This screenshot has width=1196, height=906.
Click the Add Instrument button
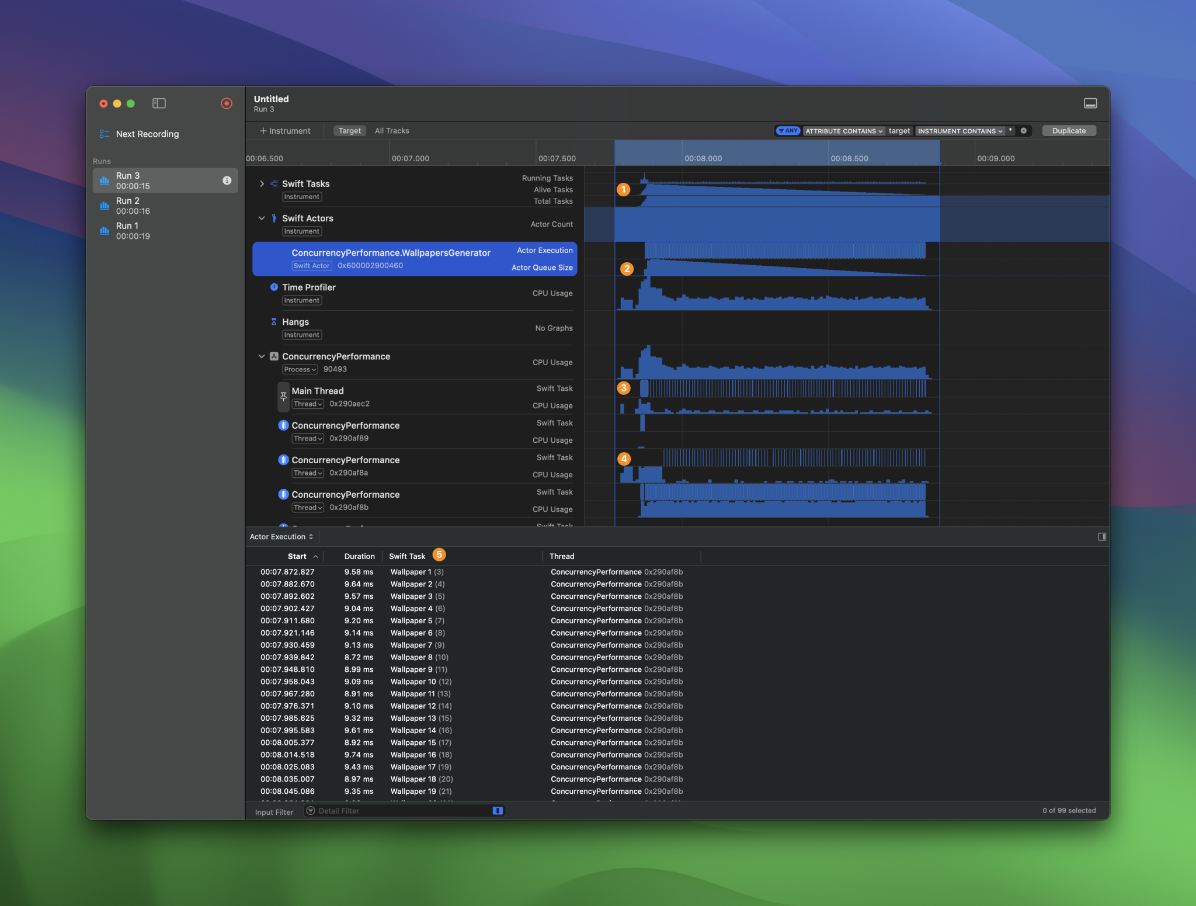(285, 131)
